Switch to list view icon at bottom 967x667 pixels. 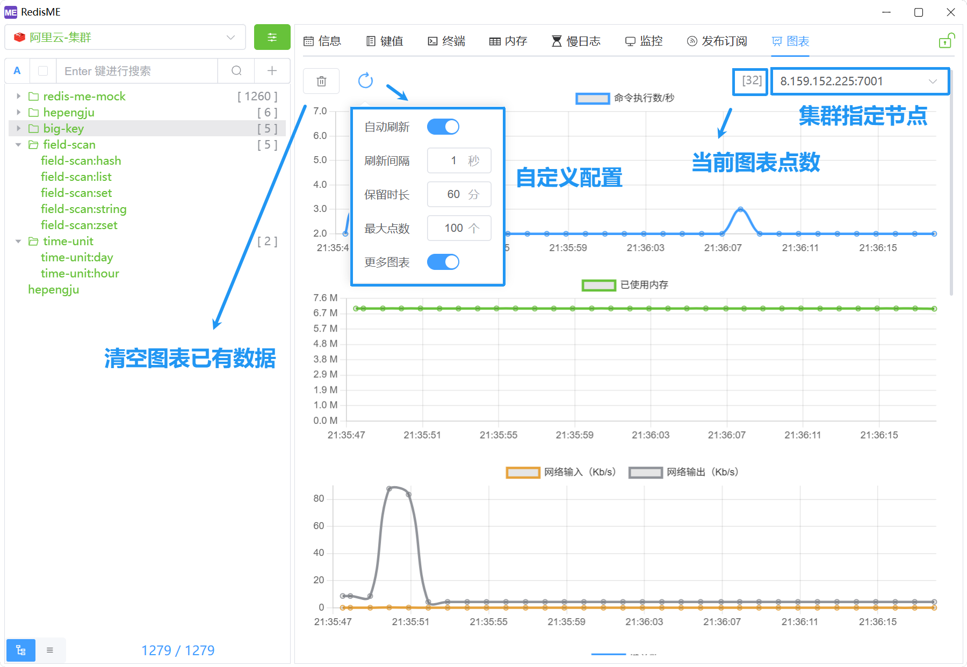(50, 650)
